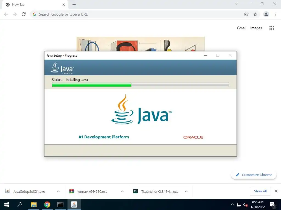Click the Java installation progress bar
The height and width of the screenshot is (210, 281).
click(140, 85)
